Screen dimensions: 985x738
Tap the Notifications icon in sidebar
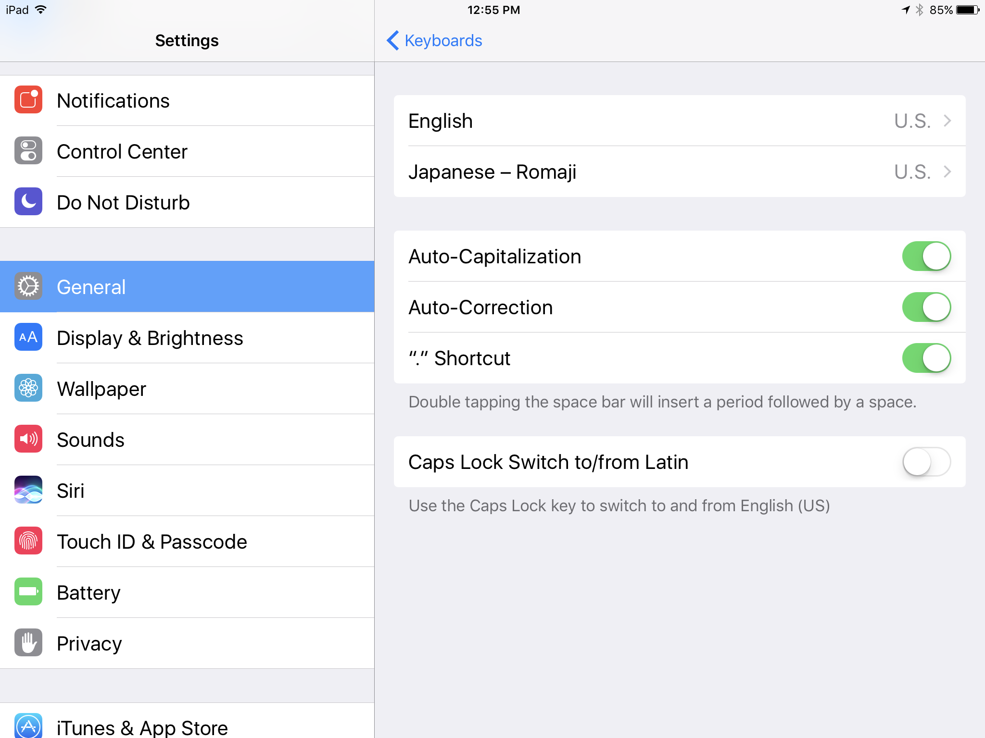28,100
